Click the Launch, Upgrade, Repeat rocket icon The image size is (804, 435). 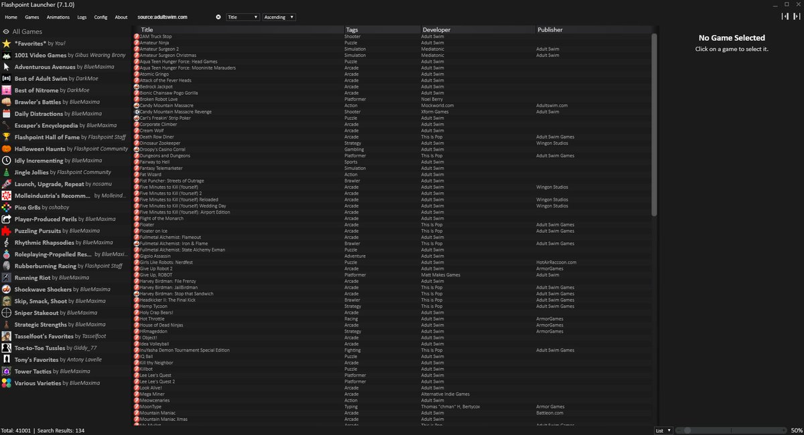[6, 184]
